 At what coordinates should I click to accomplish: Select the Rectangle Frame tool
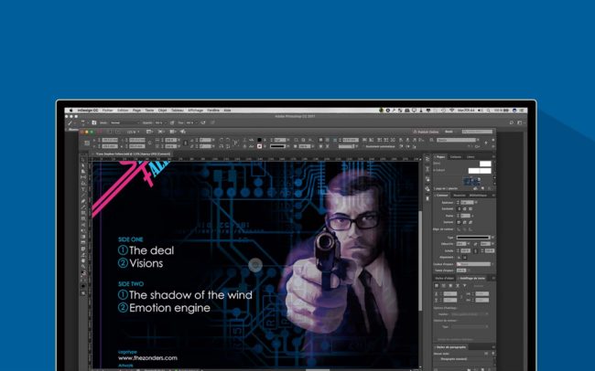(83, 213)
